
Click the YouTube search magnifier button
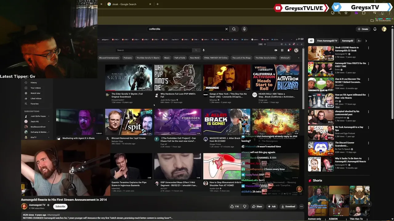coord(234,29)
